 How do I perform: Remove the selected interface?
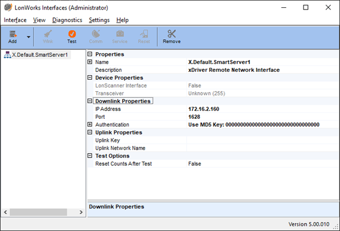[171, 36]
